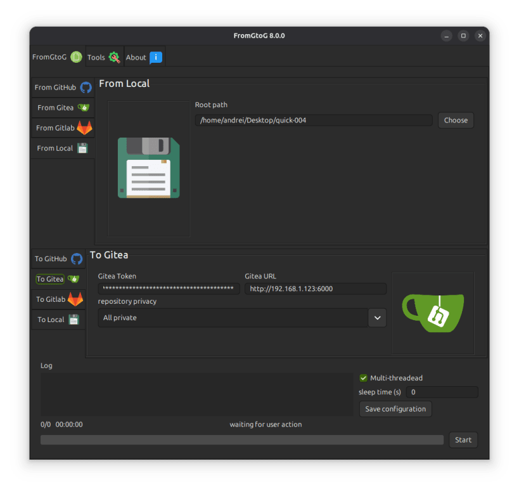Click the 00:00:00 elapsed timer
This screenshot has width=519, height=492.
click(x=69, y=424)
